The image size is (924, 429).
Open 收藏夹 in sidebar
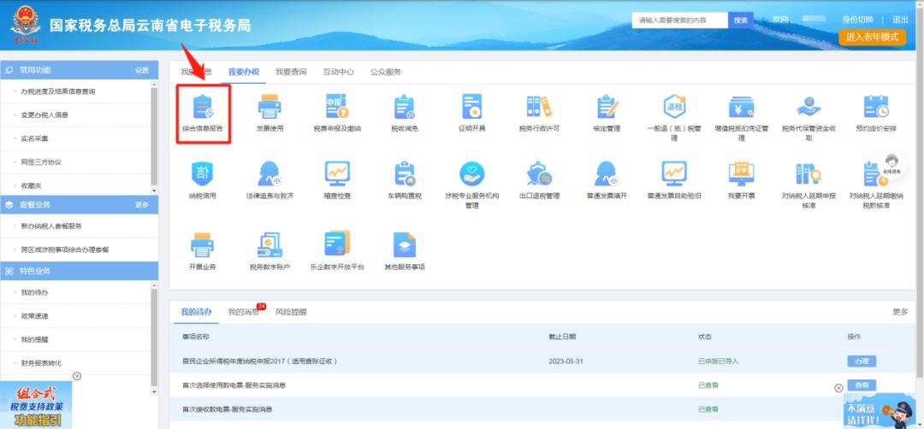point(32,185)
